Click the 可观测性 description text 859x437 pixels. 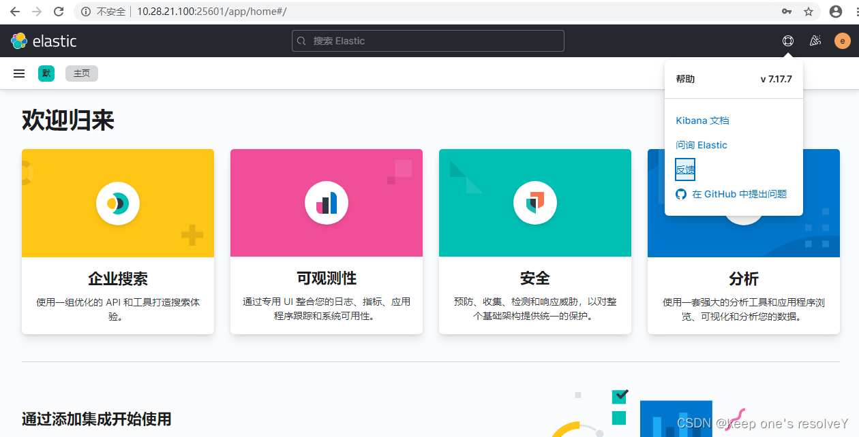[x=327, y=309]
